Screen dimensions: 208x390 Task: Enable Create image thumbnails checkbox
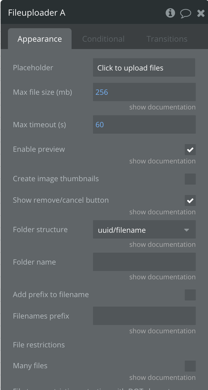pos(190,179)
